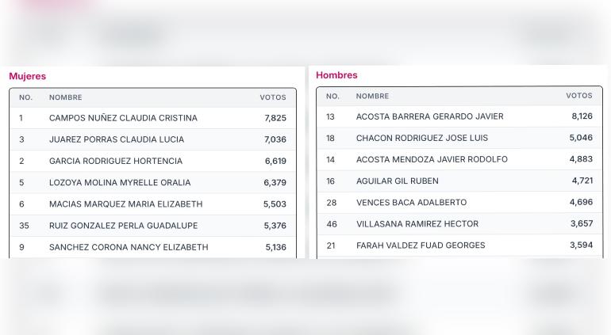Select row JUAREZ PORRAS CLAUDIA LUCIA
The width and height of the screenshot is (611, 335).
point(152,139)
